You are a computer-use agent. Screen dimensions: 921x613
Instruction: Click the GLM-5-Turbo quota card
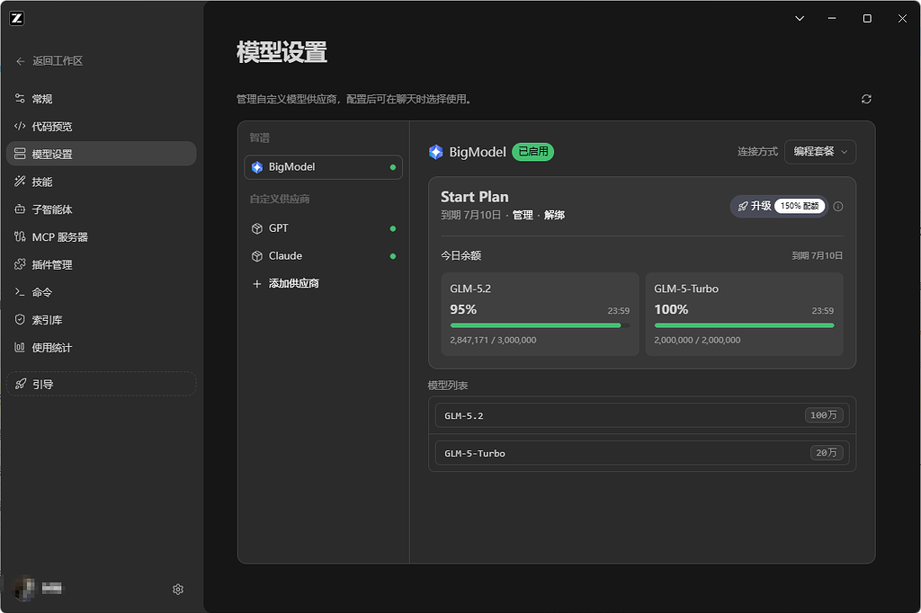[x=744, y=314]
